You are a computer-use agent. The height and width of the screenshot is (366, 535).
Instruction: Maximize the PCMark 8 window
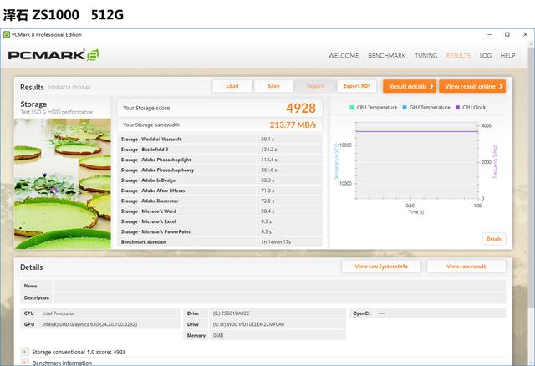507,34
